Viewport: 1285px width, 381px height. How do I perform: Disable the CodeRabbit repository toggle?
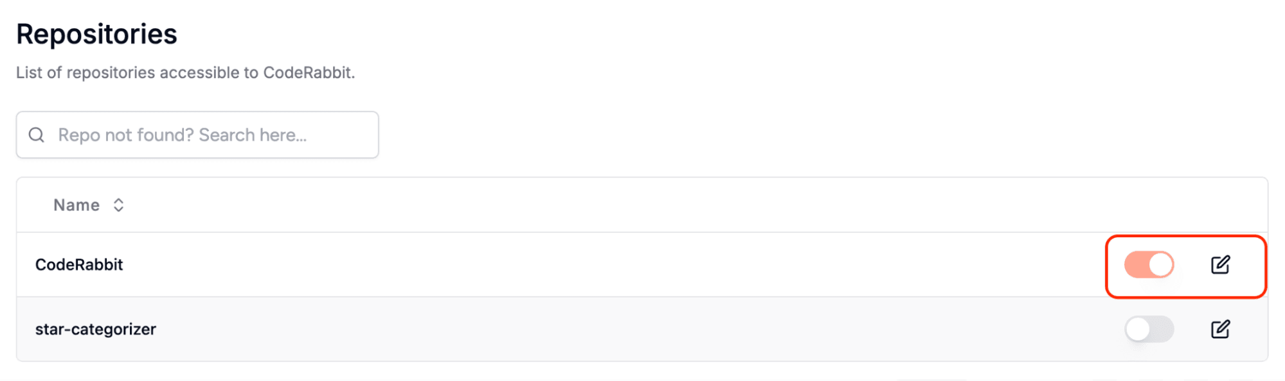coord(1149,265)
